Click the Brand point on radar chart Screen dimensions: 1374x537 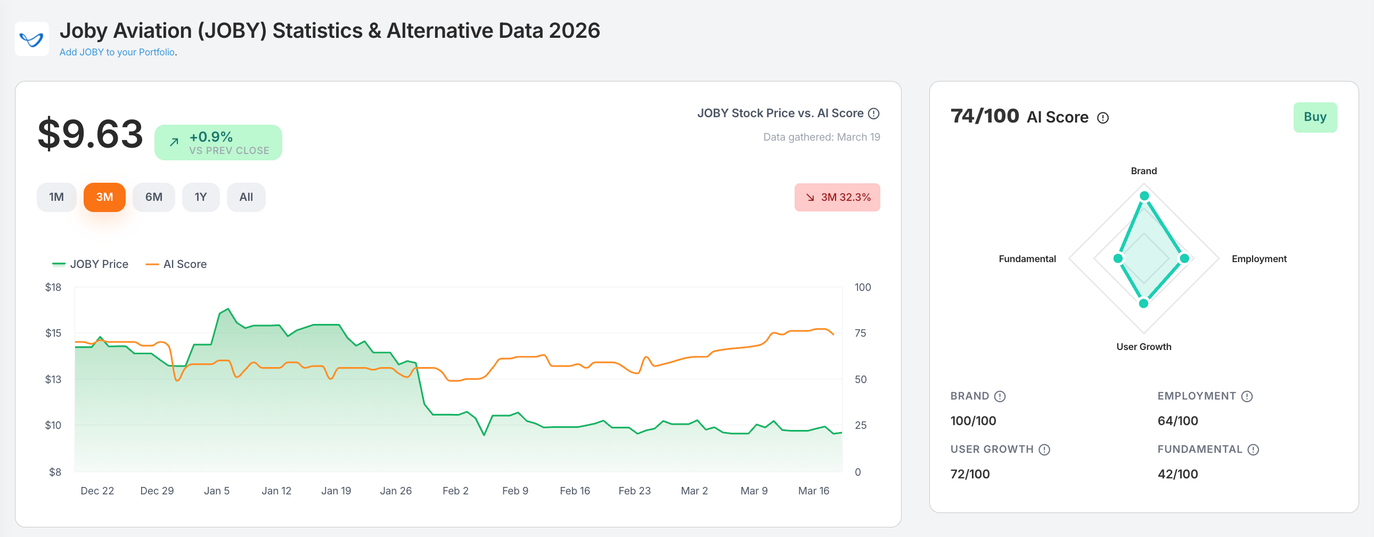coord(1144,197)
